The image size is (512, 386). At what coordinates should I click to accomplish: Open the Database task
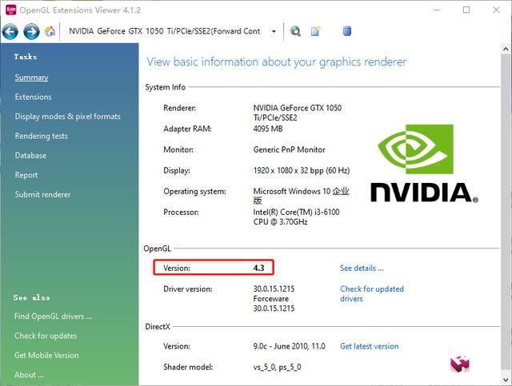click(30, 156)
